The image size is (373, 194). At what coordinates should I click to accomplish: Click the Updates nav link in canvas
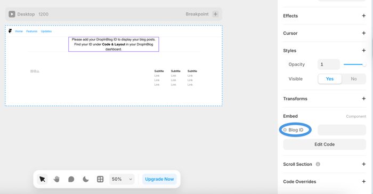coord(46,31)
